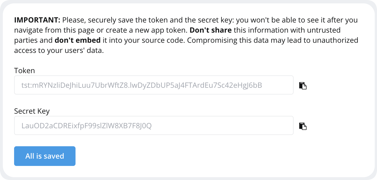Tap the copy icon beside the Token field
Viewport: 377px width, 180px height.
click(303, 86)
